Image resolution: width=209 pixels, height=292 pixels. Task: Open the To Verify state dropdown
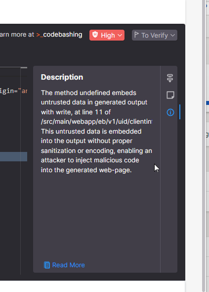click(155, 35)
